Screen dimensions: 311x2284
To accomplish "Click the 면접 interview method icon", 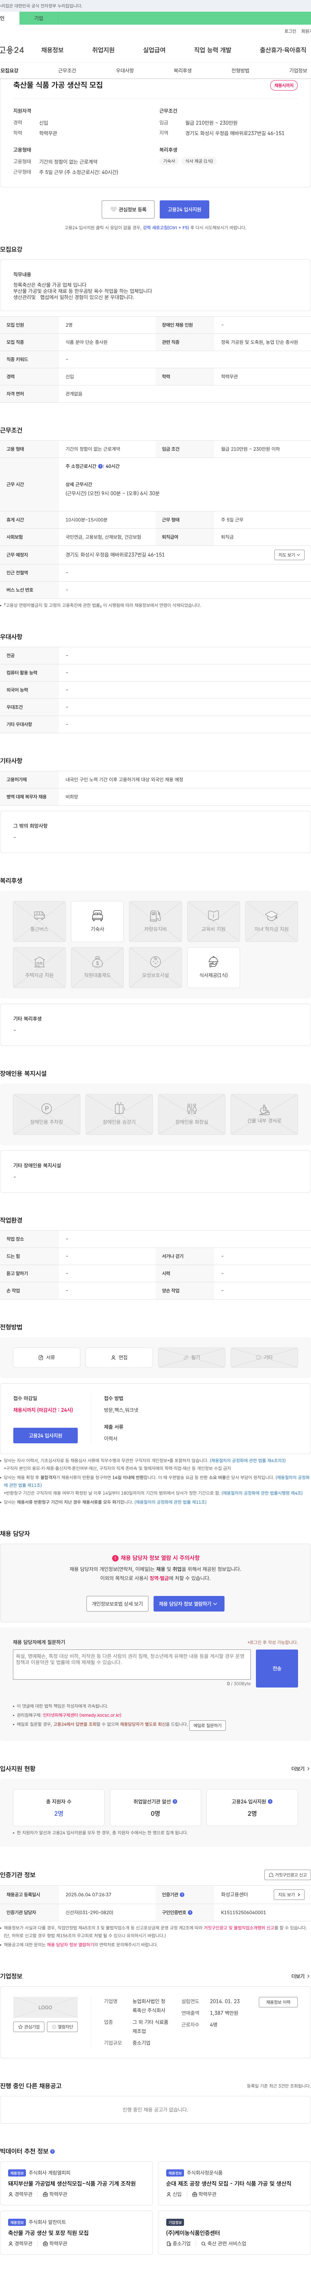I will (119, 1358).
